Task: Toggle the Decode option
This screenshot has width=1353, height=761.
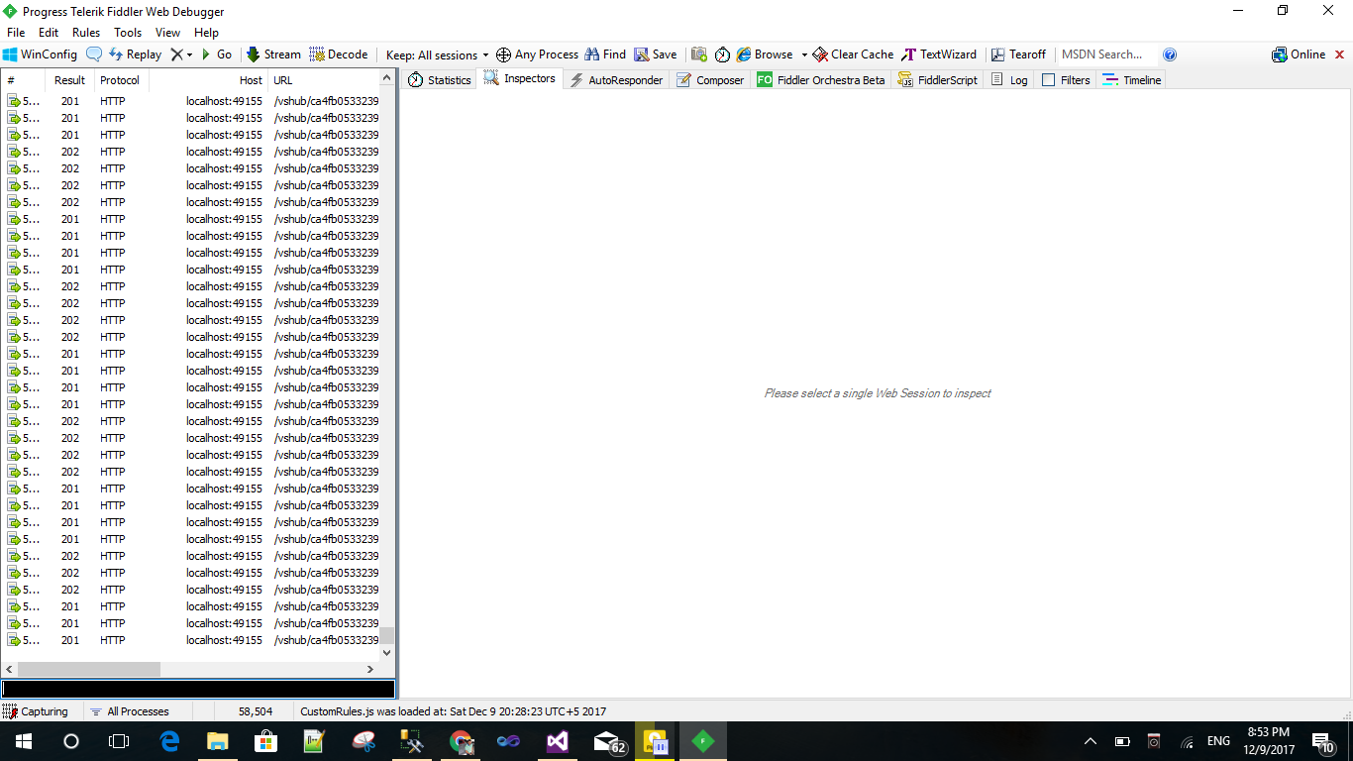Action: tap(339, 54)
